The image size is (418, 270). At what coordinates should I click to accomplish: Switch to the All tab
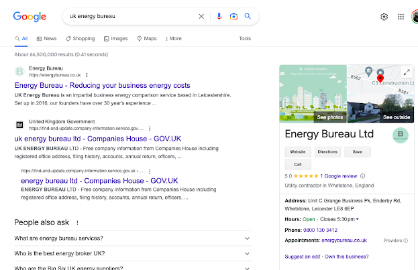21,39
